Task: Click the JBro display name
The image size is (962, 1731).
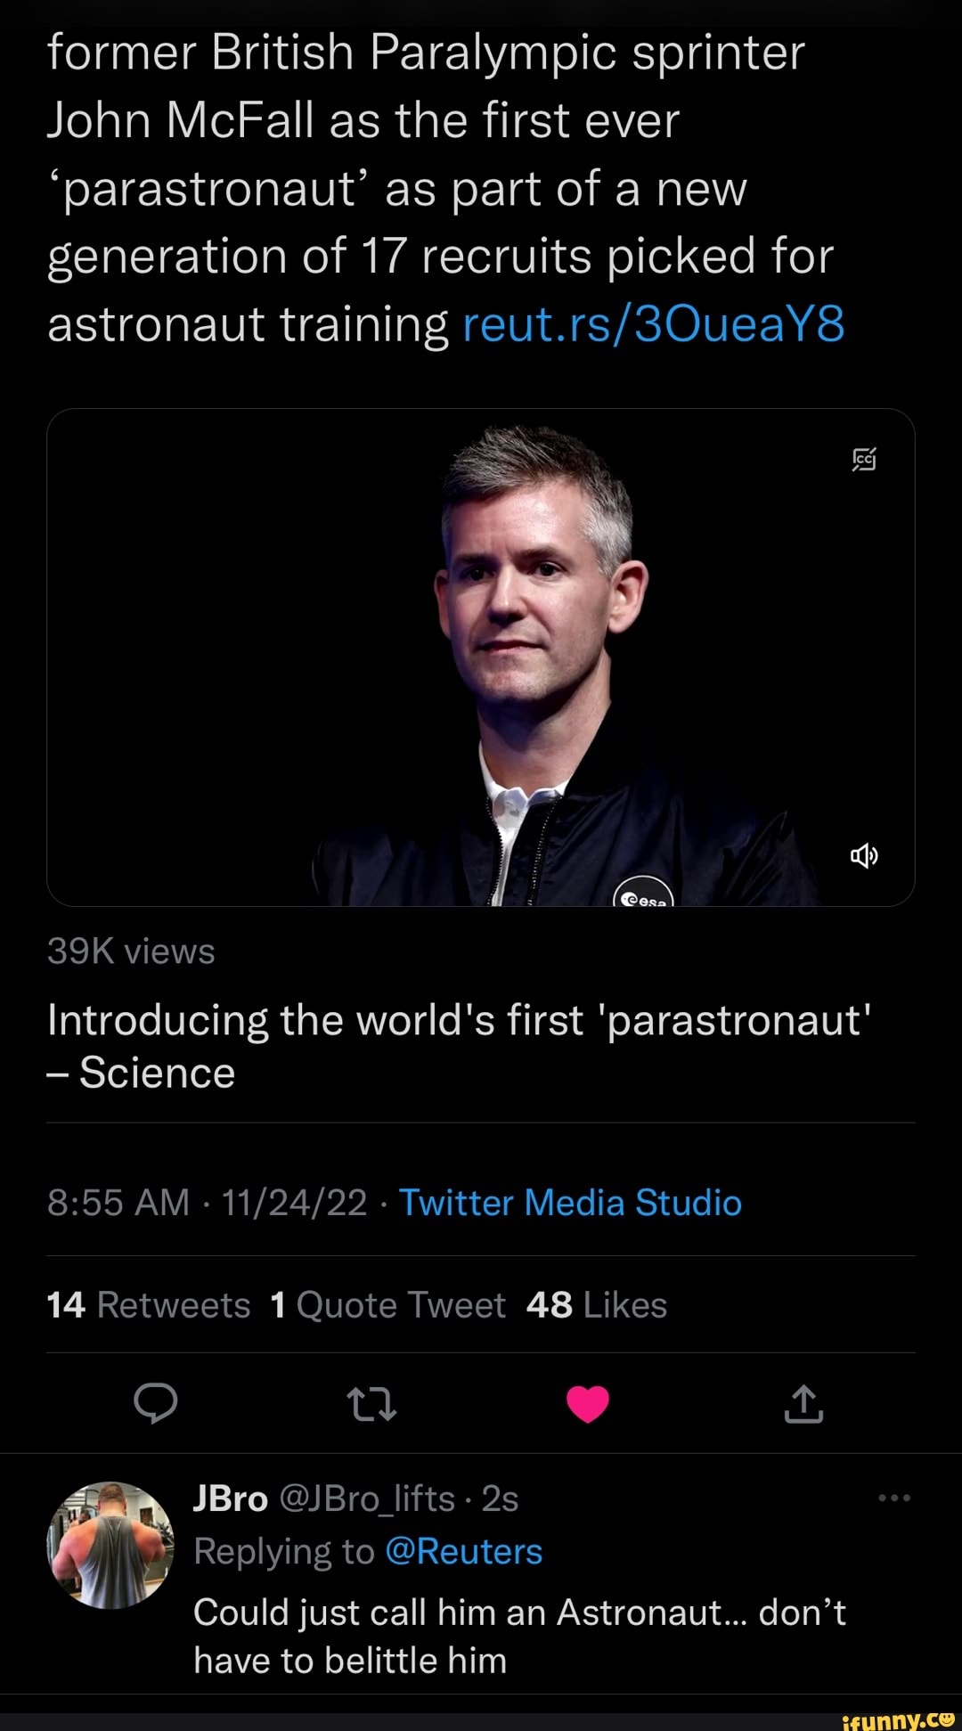Action: pos(231,1498)
